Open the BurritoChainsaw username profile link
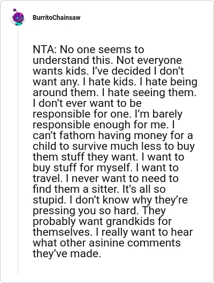 point(57,18)
